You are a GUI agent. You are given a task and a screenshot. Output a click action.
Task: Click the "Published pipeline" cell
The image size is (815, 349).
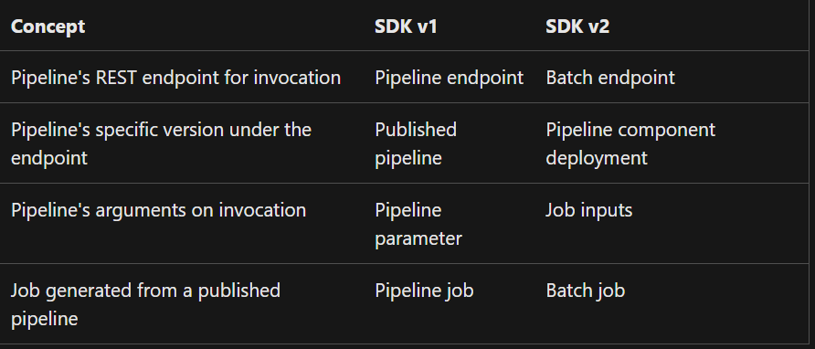tap(416, 143)
